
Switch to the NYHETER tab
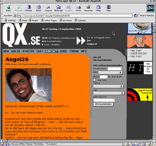(x=28, y=51)
